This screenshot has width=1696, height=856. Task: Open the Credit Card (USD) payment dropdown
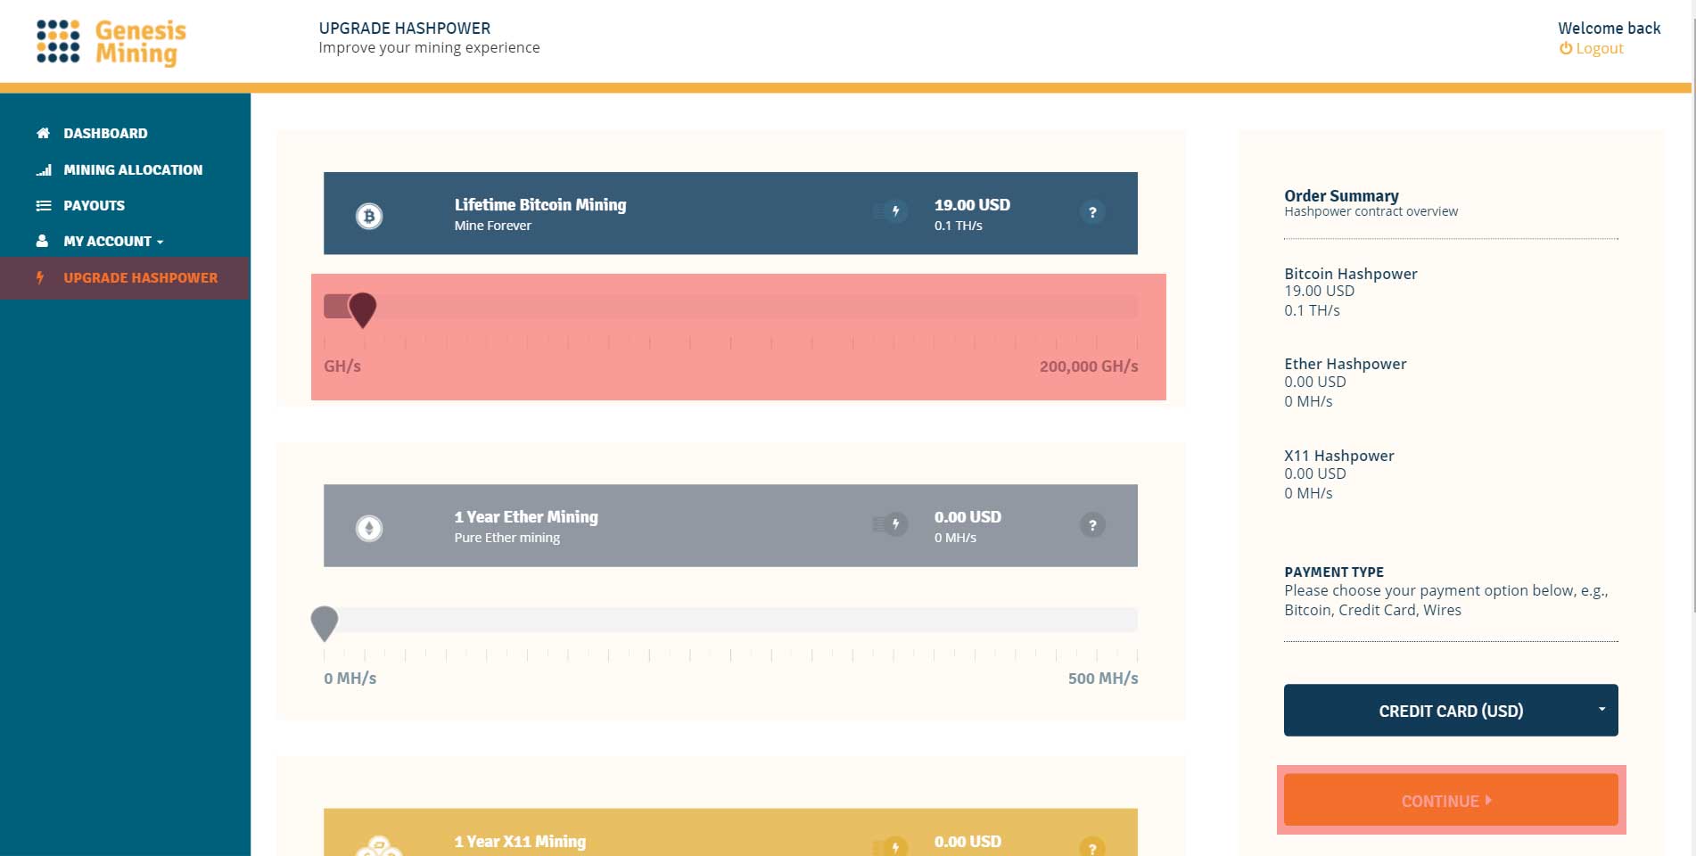(x=1451, y=710)
